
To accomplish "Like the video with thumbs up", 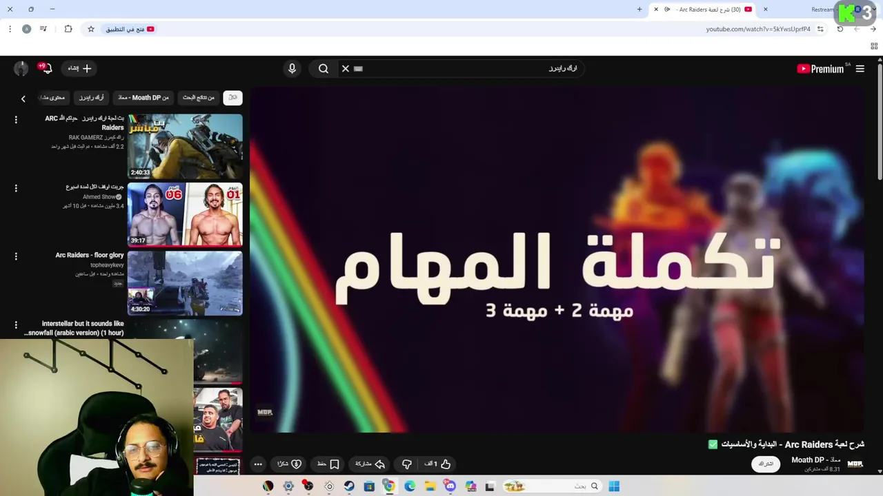I will coord(437,464).
